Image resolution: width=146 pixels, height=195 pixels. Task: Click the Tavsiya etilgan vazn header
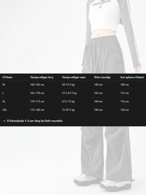tap(74, 77)
